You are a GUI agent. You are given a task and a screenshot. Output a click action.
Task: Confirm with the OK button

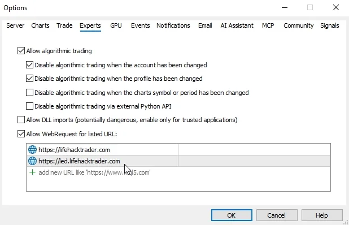click(232, 215)
